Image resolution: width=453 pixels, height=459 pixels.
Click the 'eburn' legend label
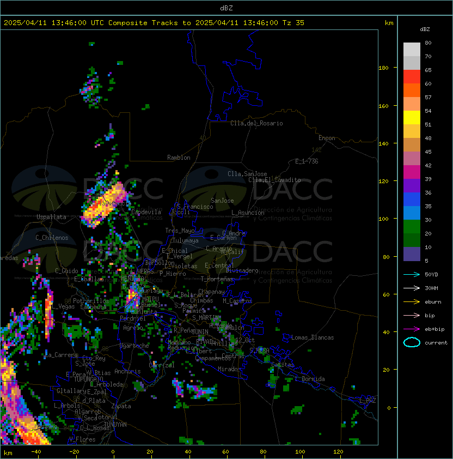coord(433,302)
